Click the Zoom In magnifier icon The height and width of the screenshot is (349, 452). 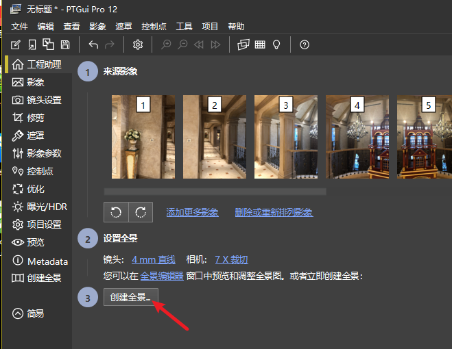166,44
